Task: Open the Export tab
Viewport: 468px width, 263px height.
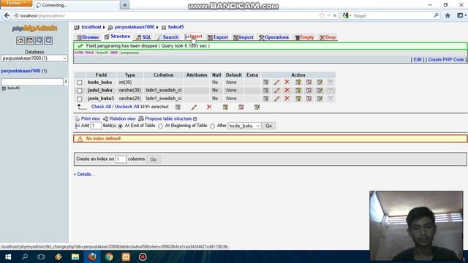Action: [x=218, y=37]
